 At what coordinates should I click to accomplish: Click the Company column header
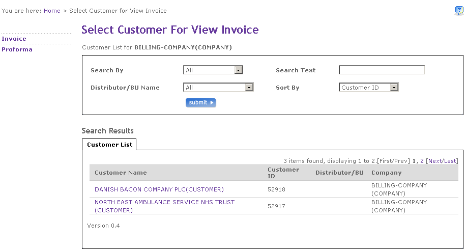pyautogui.click(x=386, y=173)
